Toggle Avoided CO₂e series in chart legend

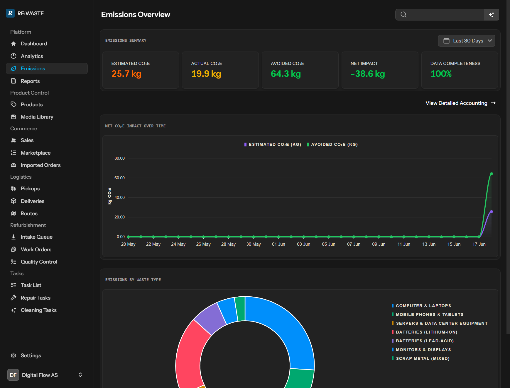pos(332,144)
